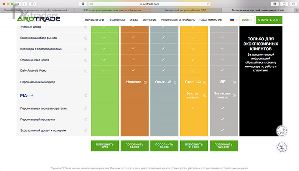Click Персональный менеджер row label
Screen dimensions: 299x171
point(38,82)
